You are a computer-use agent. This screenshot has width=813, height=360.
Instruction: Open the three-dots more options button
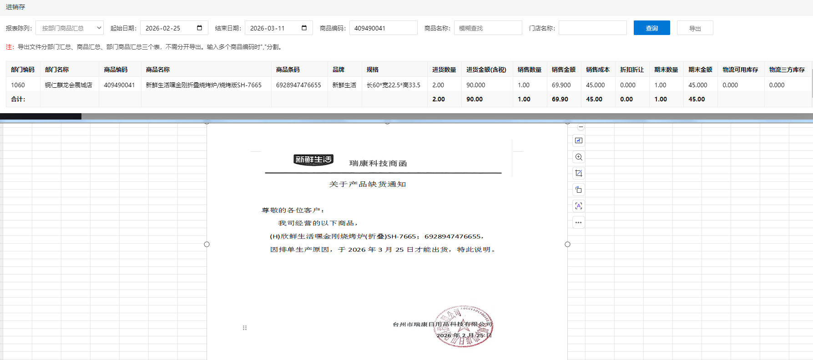click(x=578, y=223)
